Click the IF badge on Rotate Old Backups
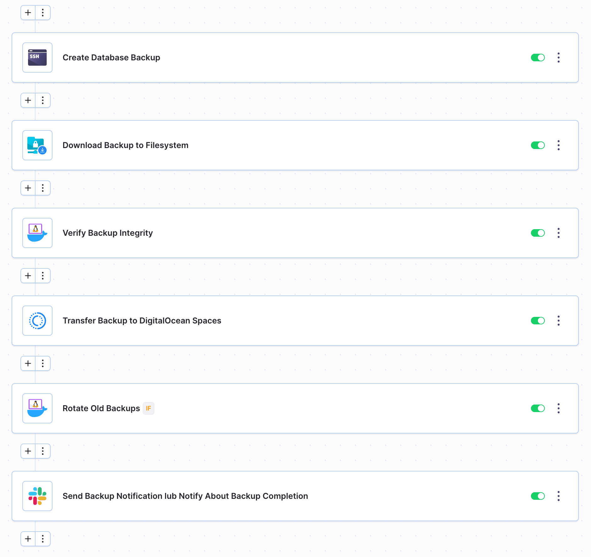 [x=148, y=408]
